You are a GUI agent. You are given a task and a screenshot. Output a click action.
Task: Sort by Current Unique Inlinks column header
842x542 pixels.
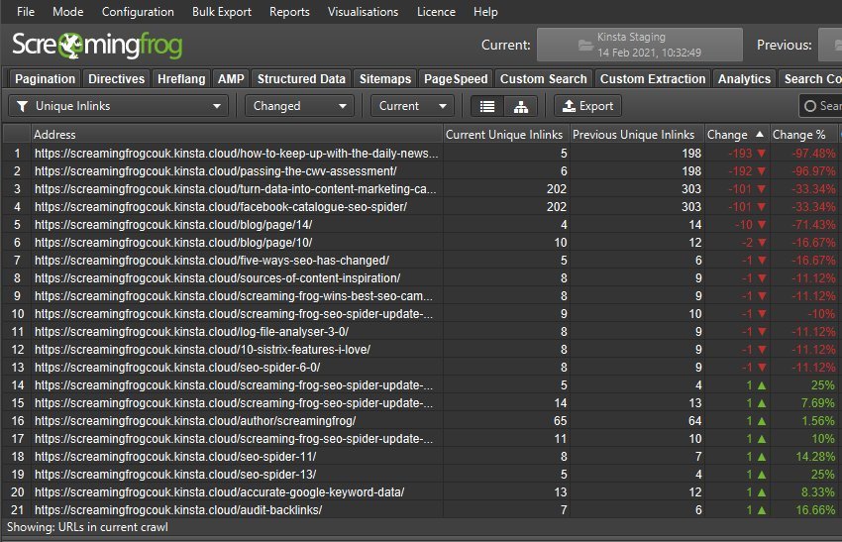tap(503, 134)
